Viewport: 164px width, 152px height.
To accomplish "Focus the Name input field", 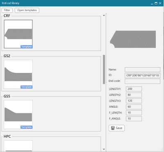I will click(142, 70).
